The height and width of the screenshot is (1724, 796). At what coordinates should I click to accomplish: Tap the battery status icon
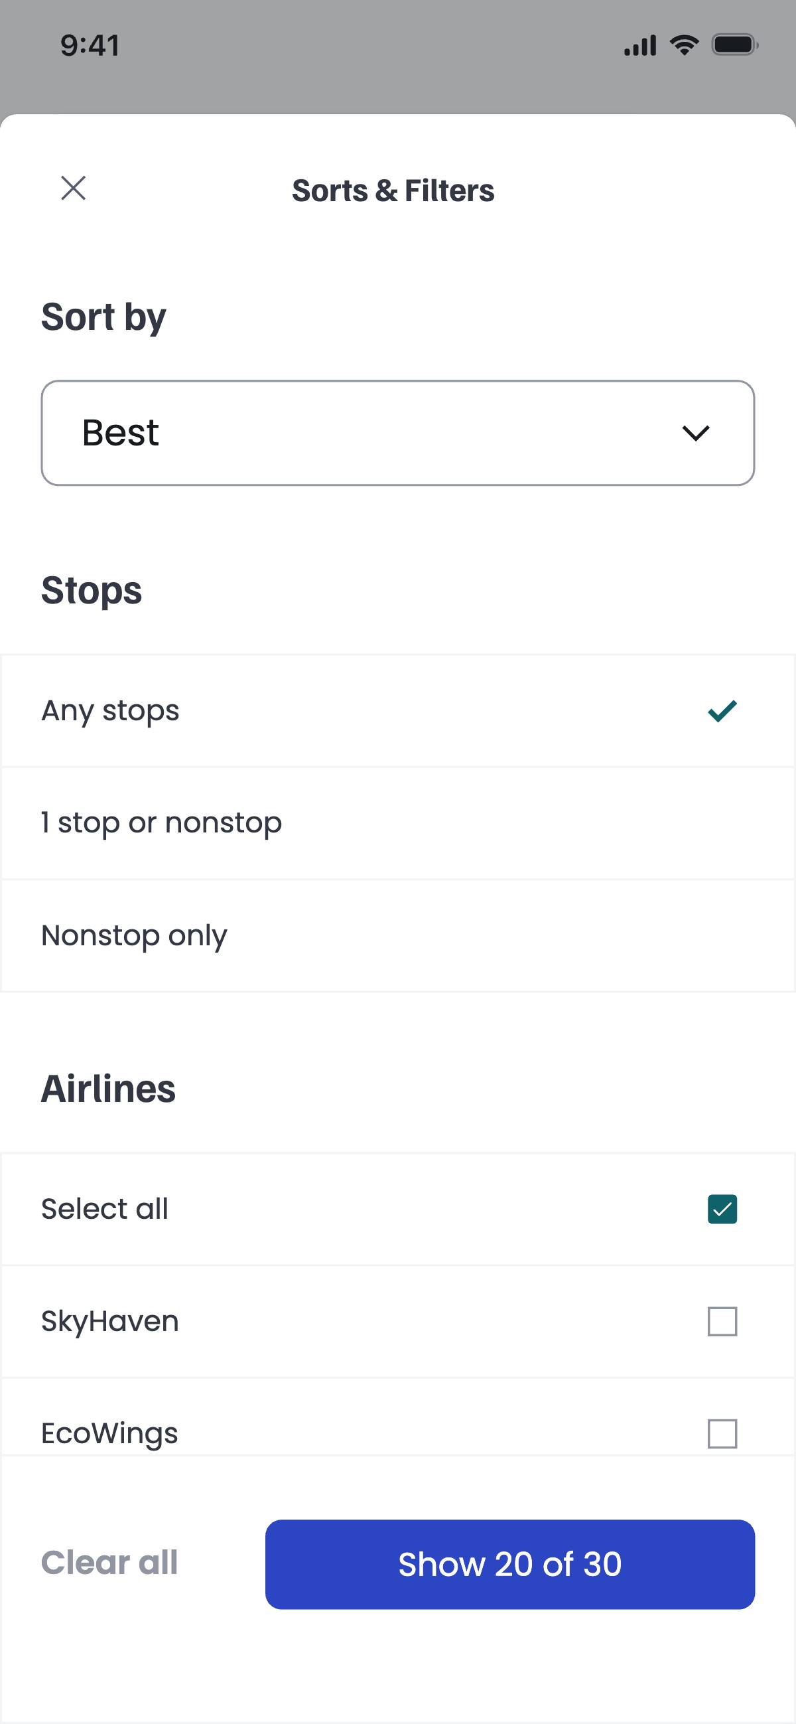[734, 45]
